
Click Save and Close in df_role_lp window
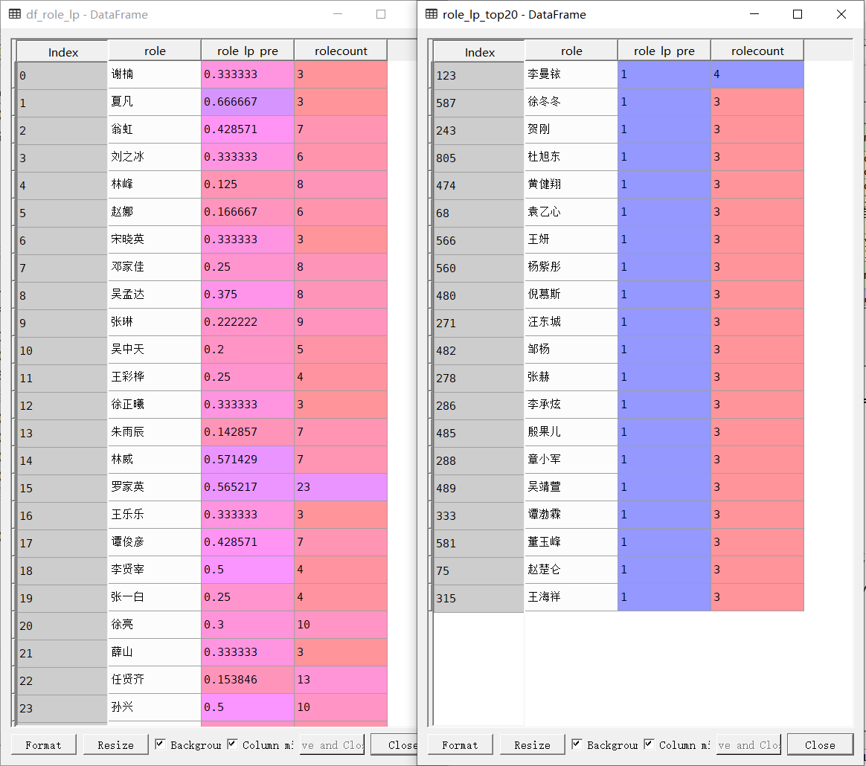332,745
